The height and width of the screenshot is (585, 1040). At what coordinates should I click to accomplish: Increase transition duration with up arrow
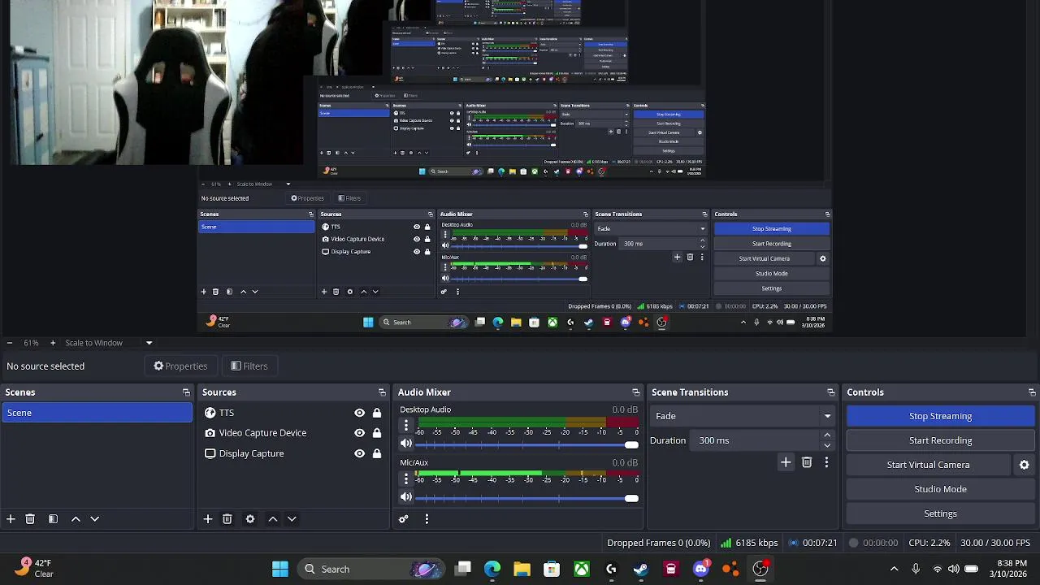[827, 436]
